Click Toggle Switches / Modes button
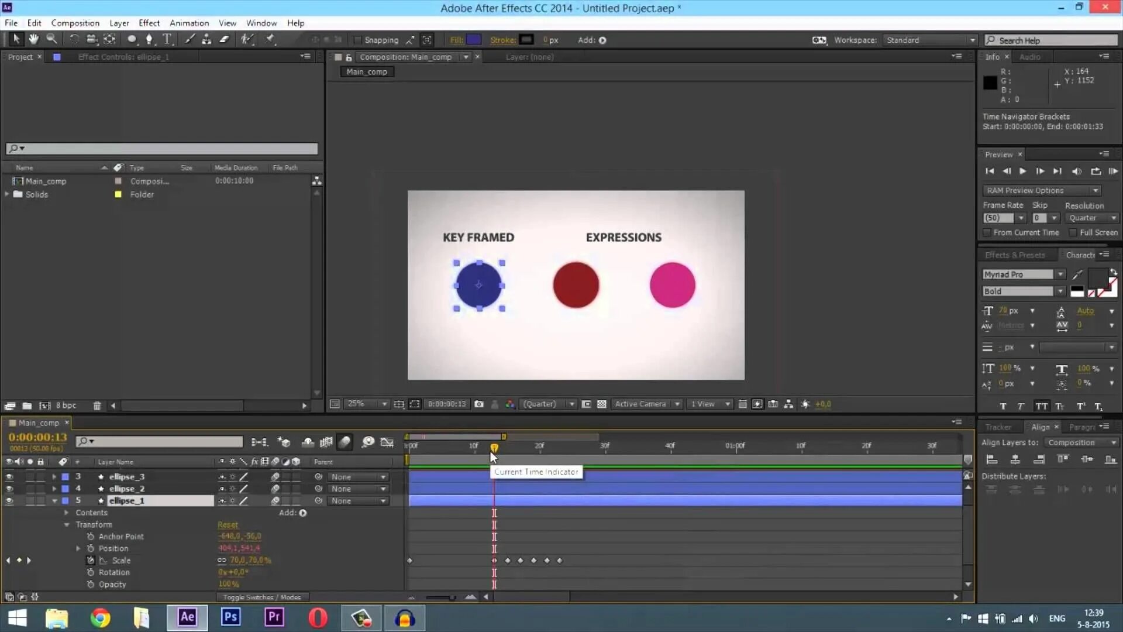Screen dimensions: 1123x632 (x=261, y=597)
